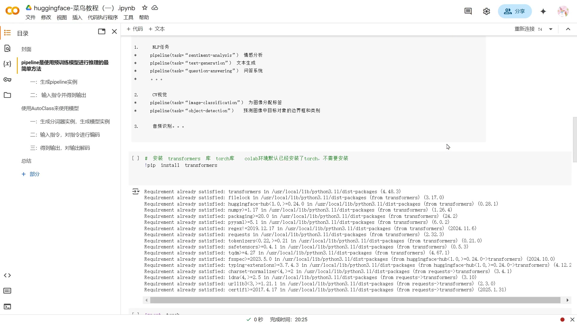Click the 分享 share button
The height and width of the screenshot is (324, 577).
point(515,11)
